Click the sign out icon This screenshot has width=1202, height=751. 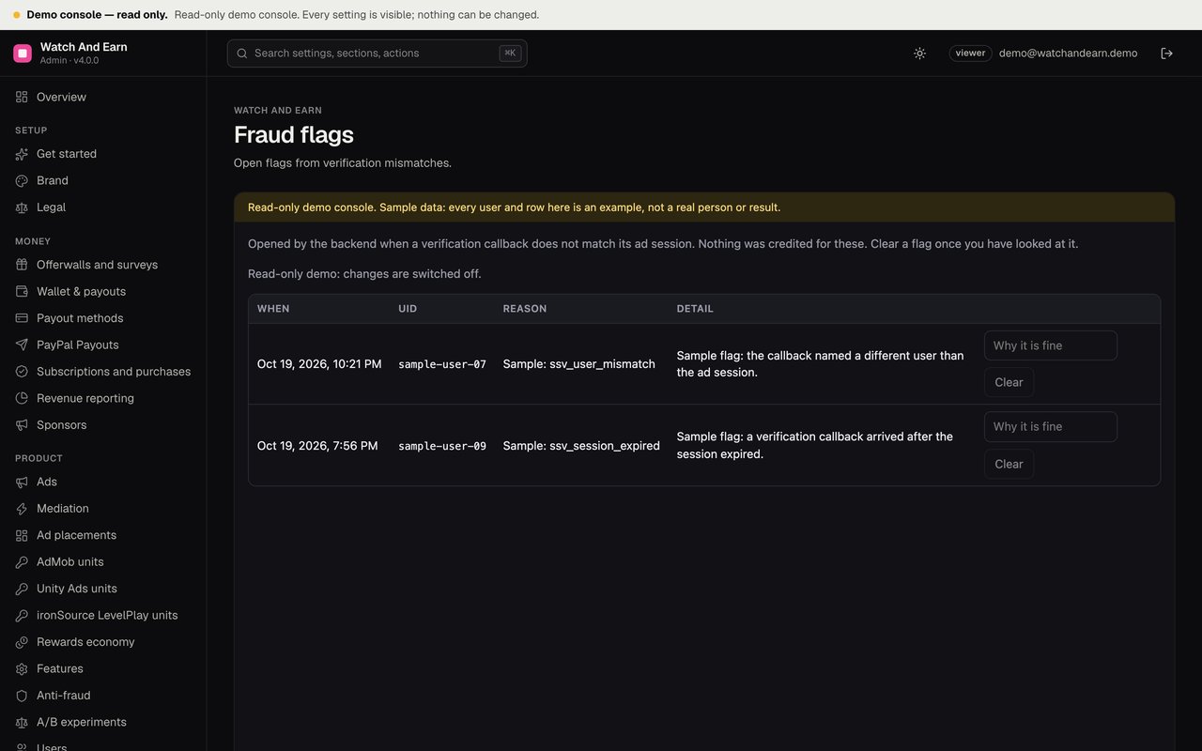tap(1167, 54)
